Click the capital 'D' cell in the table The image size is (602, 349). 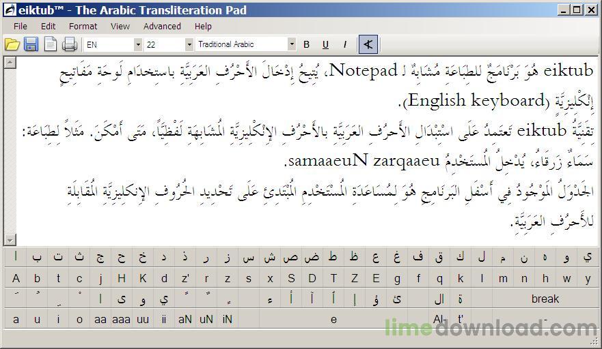(312, 278)
